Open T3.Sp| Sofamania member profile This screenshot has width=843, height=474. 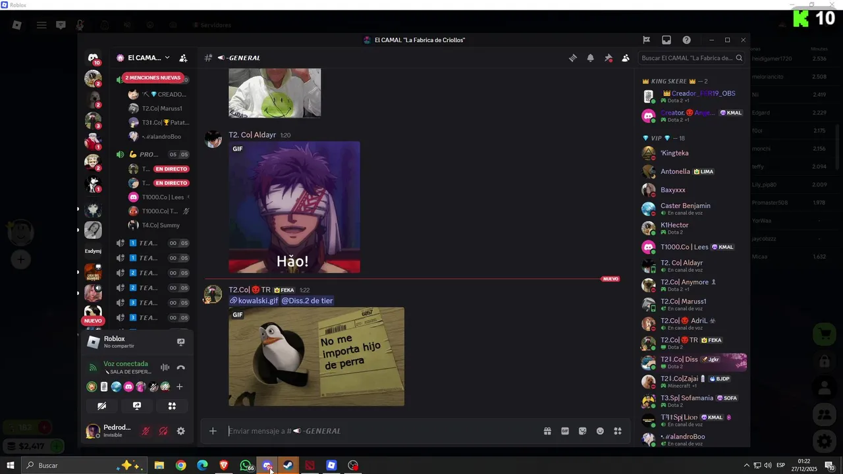point(694,401)
